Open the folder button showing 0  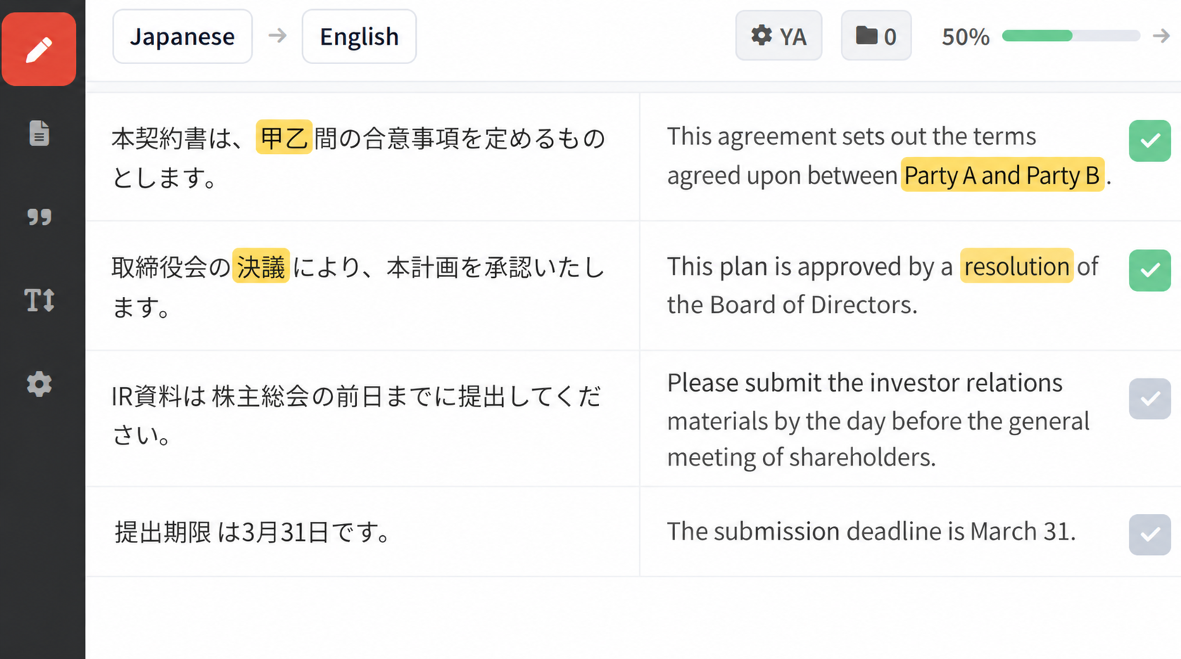[876, 36]
